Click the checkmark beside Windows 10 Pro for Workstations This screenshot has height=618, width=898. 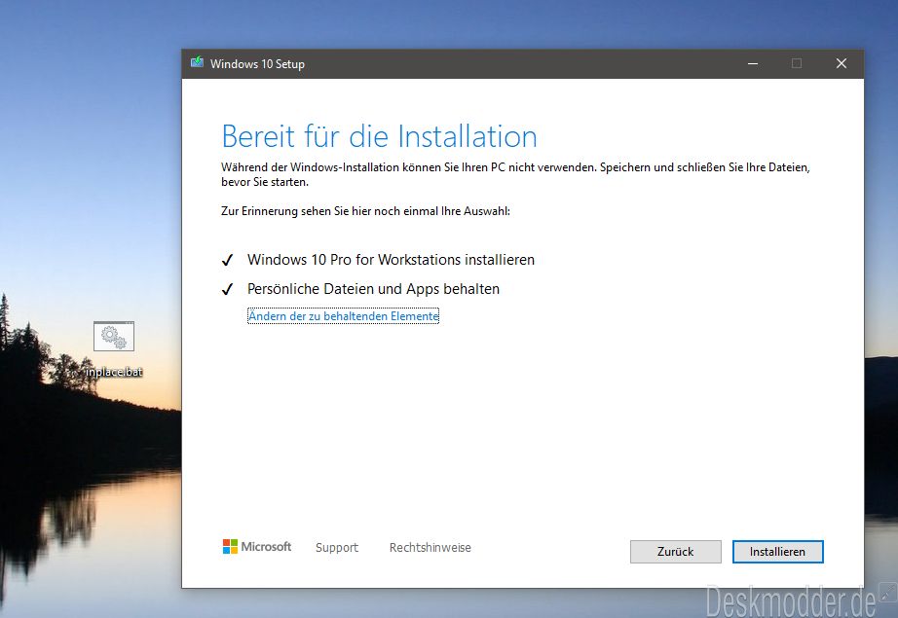227,261
